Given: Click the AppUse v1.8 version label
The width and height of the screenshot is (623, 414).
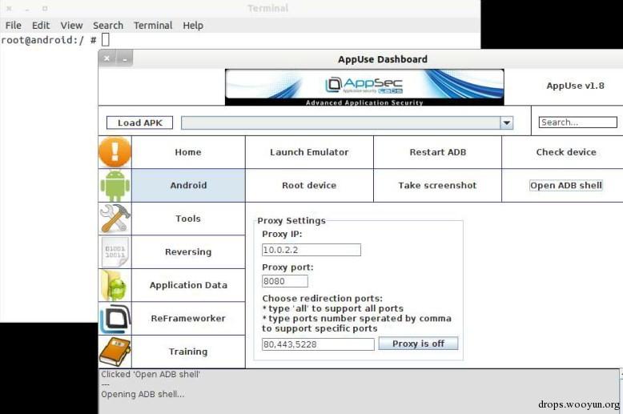Looking at the screenshot, I should pyautogui.click(x=575, y=86).
